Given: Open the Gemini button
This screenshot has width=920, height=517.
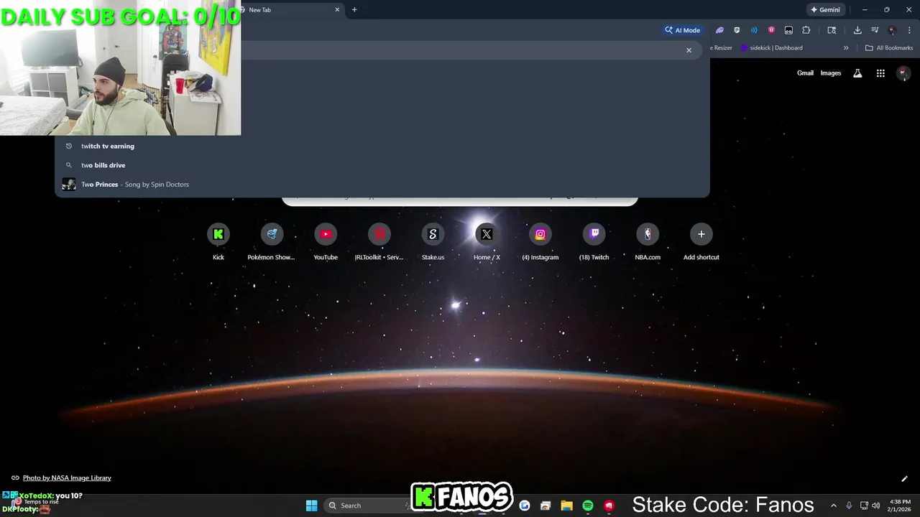Looking at the screenshot, I should point(824,10).
